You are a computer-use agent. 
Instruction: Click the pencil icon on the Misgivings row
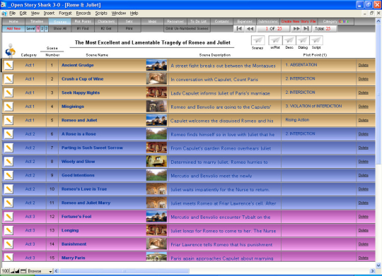[x=8, y=107]
